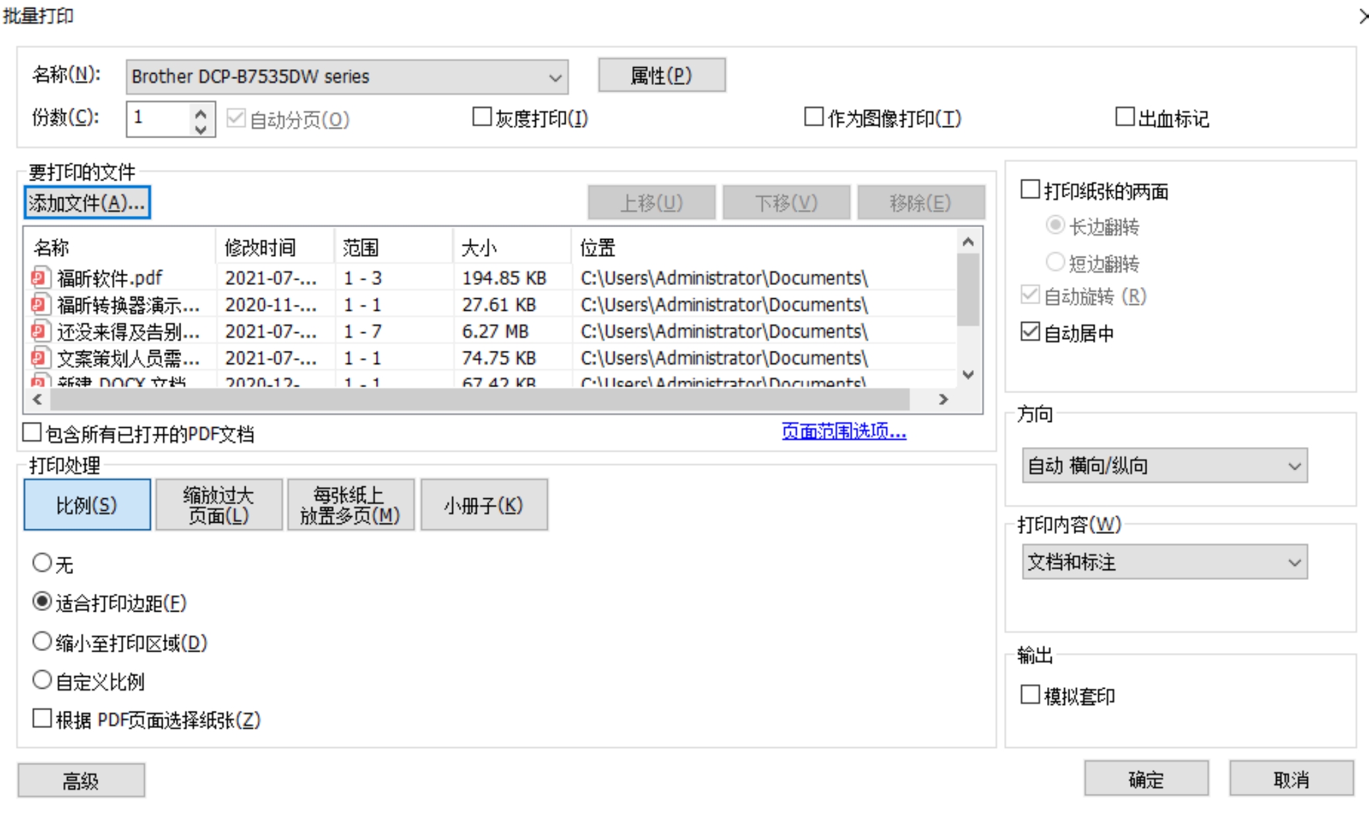
Task: Click the PDF icon beside 文案策划人员需
Action: tap(40, 358)
